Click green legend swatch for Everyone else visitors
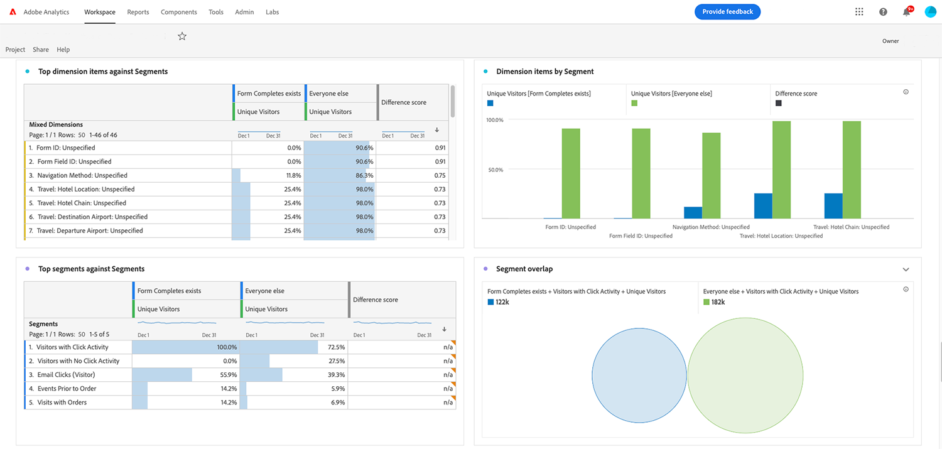Screen dimensions: 942x449 tap(634, 103)
